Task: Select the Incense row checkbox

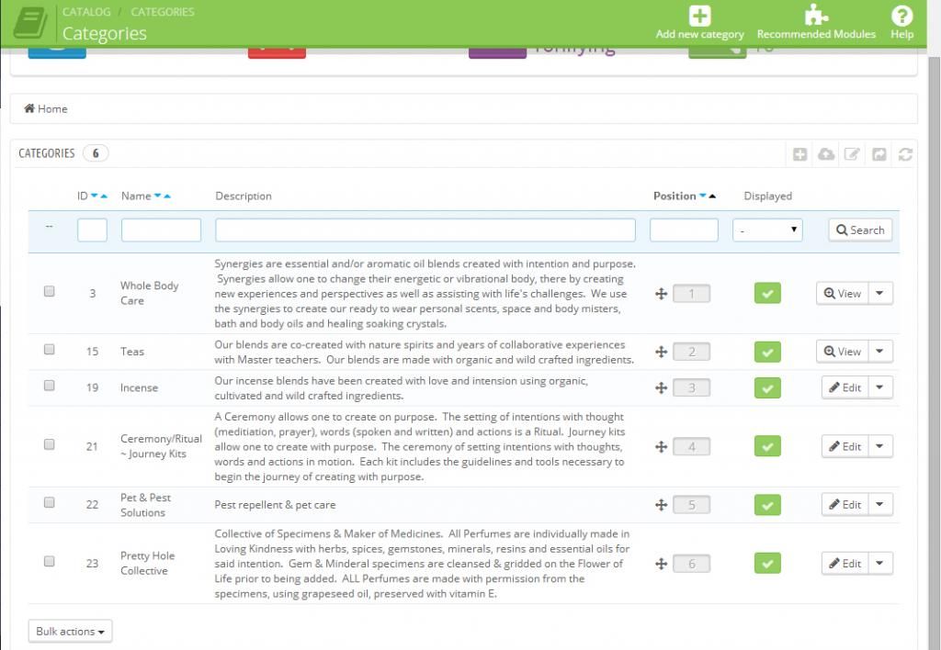Action: (x=50, y=387)
